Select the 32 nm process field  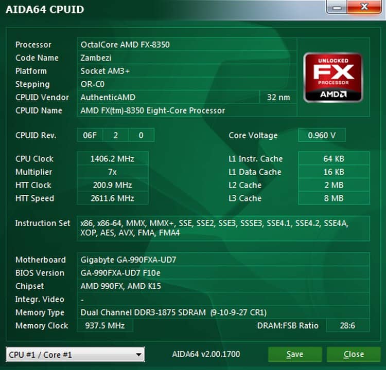tap(278, 97)
